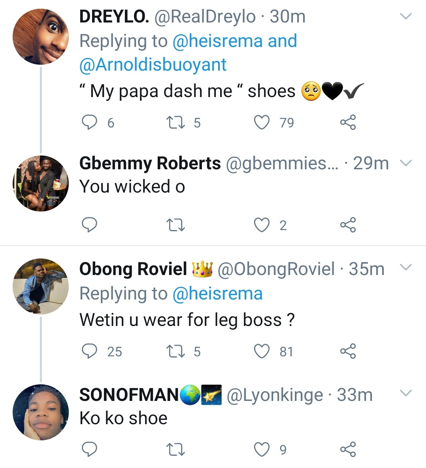The height and width of the screenshot is (468, 426).
Task: Share DREYLO's tweet
Action: point(348,122)
